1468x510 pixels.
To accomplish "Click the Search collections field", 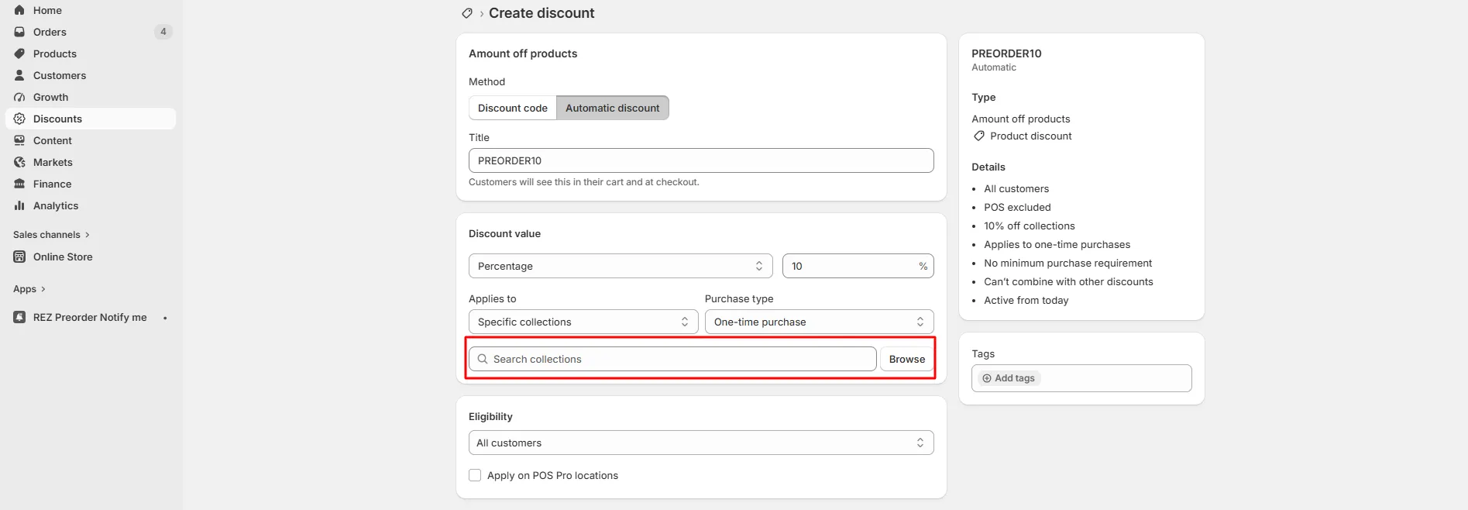I will tap(672, 359).
